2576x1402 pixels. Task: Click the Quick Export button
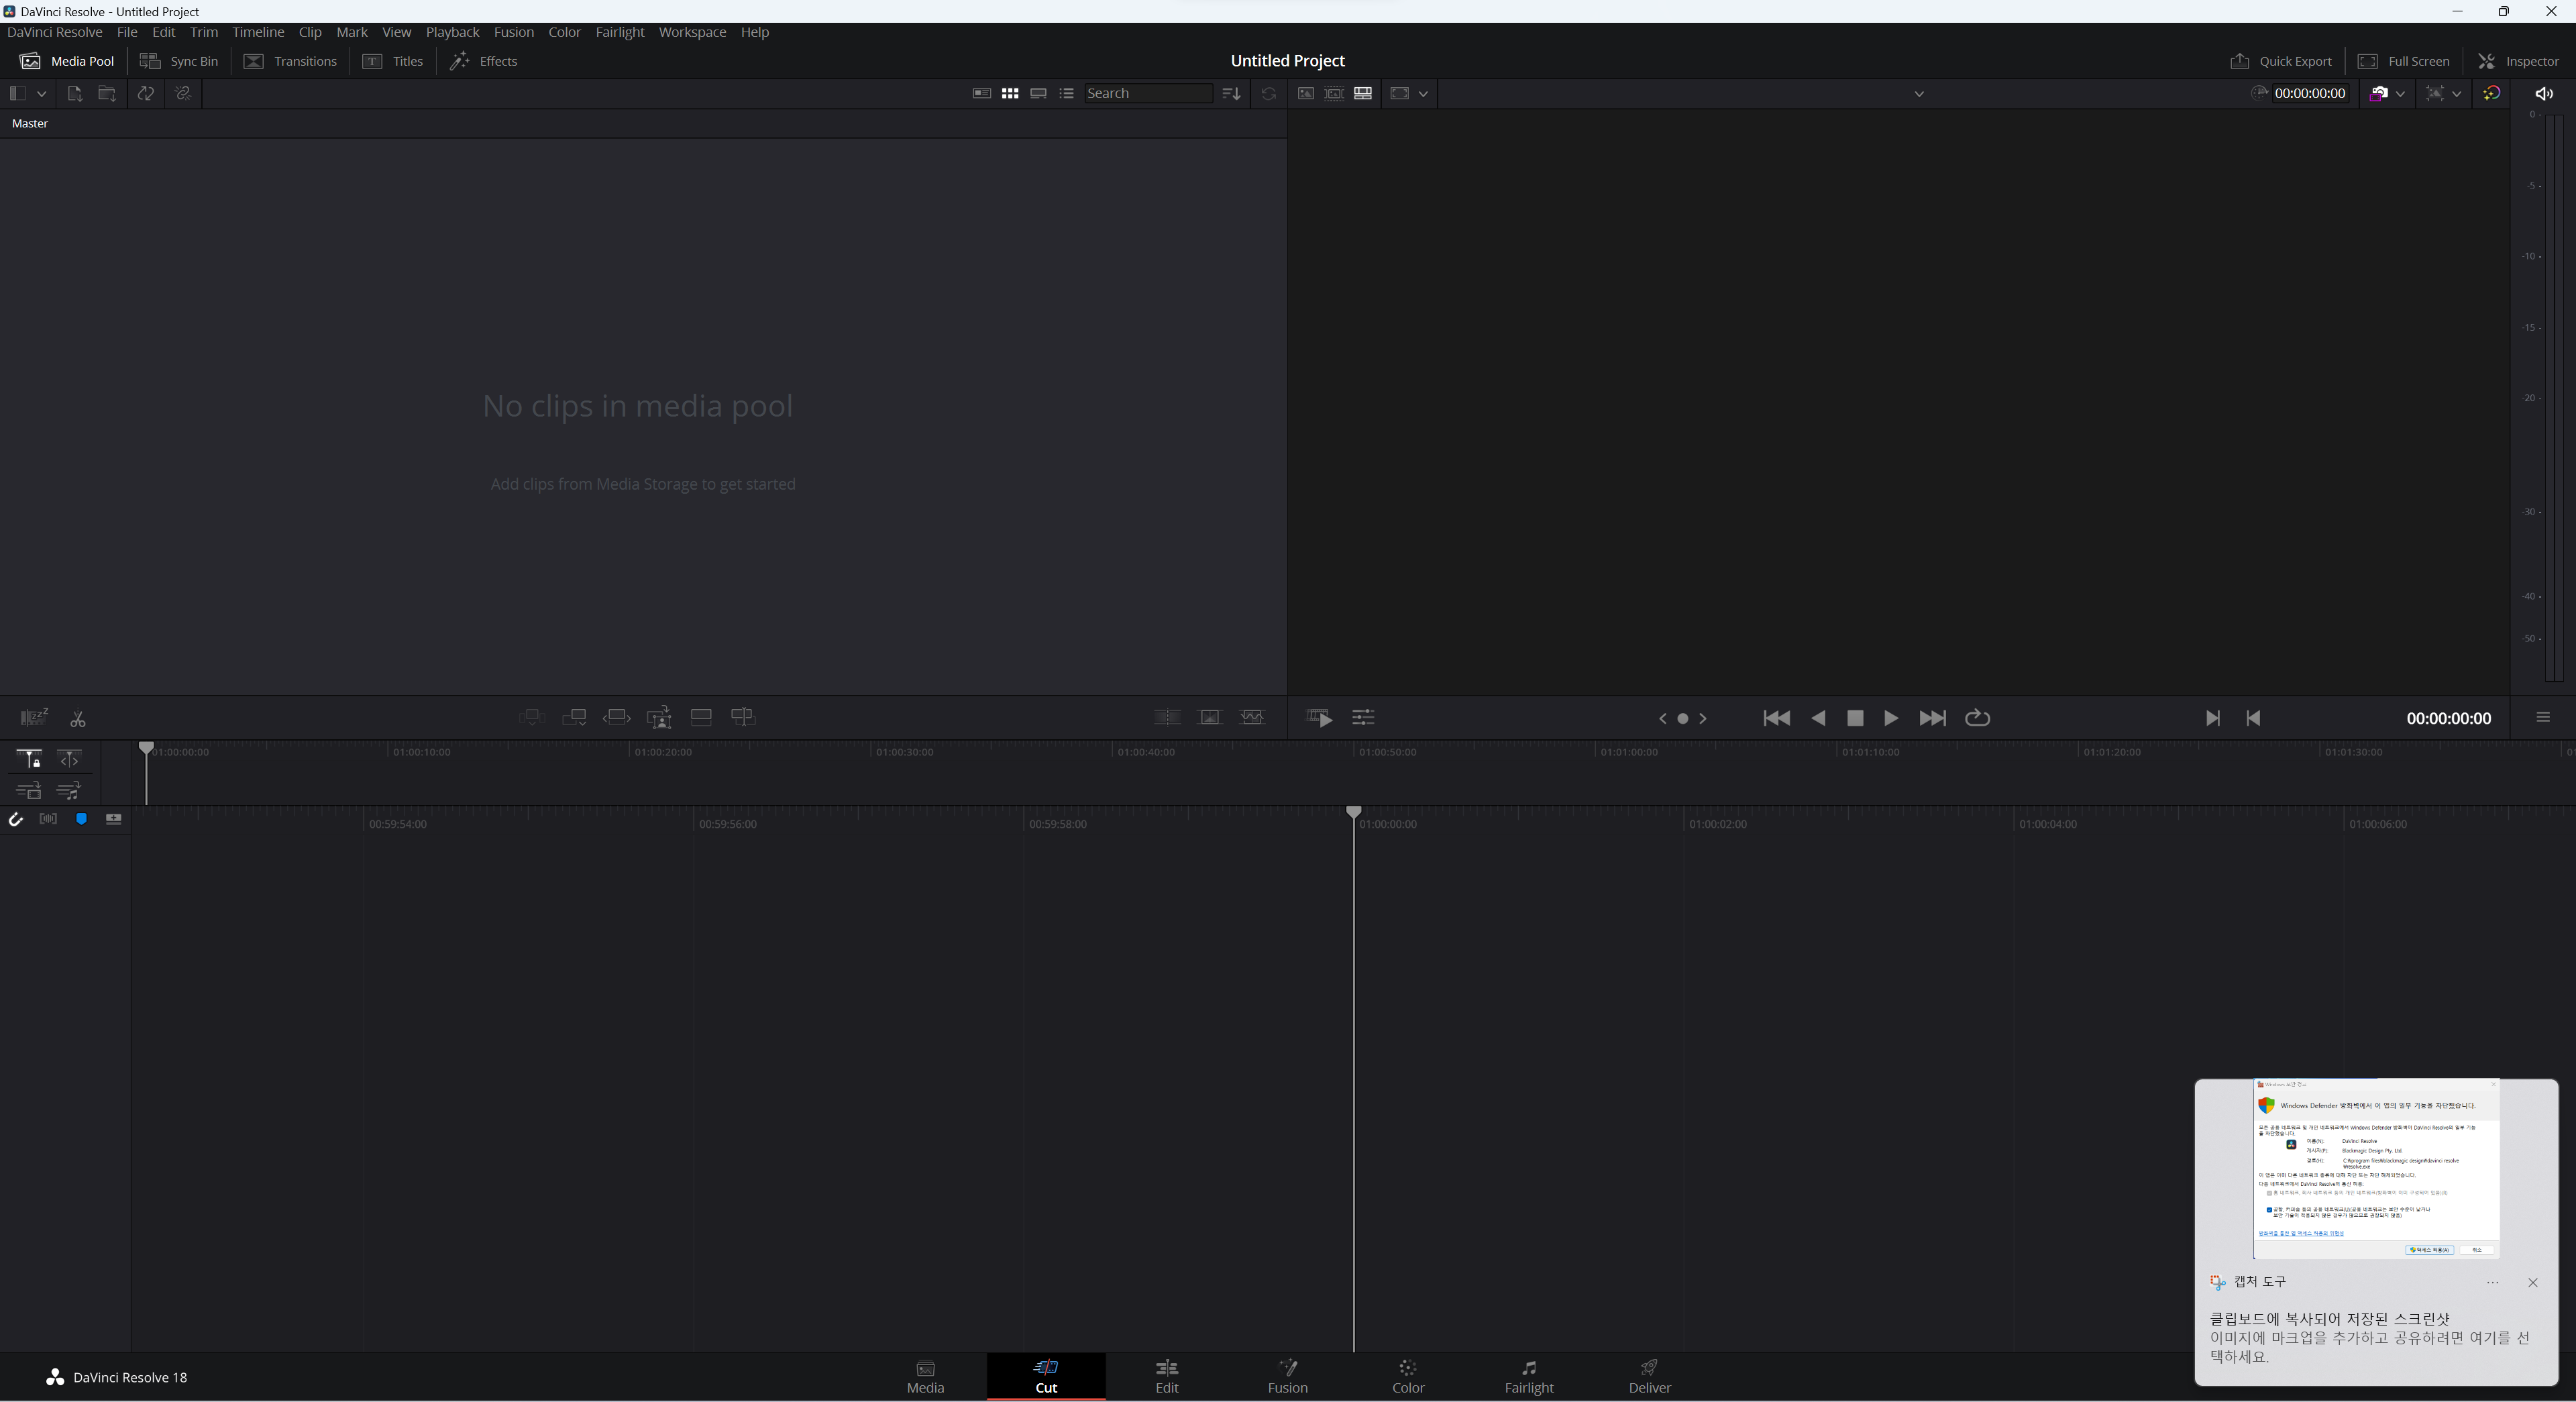[x=2281, y=61]
